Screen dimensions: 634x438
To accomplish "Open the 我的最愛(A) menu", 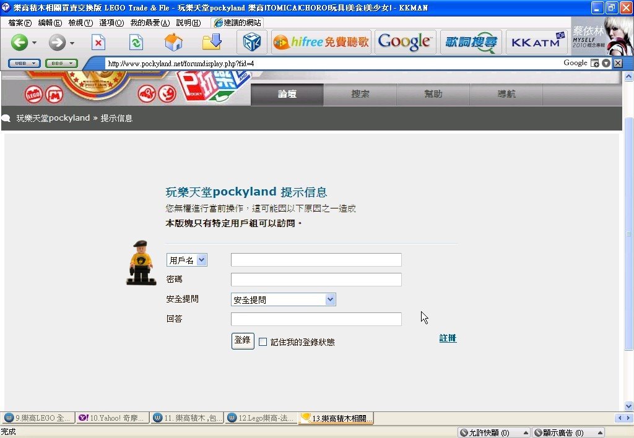I will [150, 23].
